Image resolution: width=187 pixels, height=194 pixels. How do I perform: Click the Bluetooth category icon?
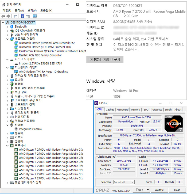pos(12,26)
